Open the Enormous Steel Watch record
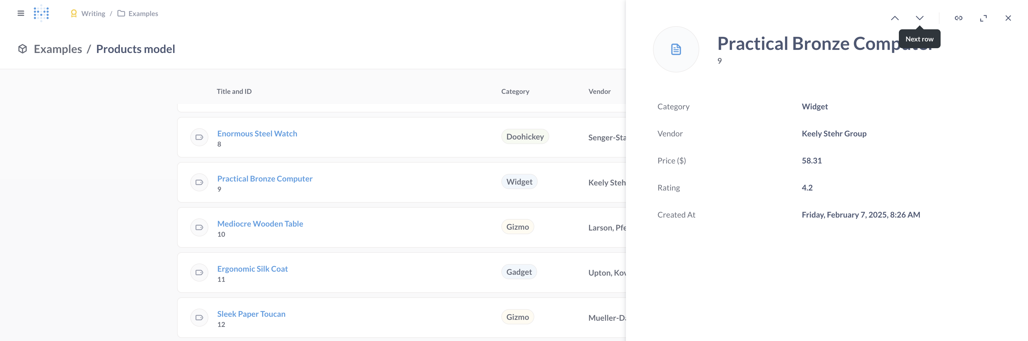 (x=257, y=134)
